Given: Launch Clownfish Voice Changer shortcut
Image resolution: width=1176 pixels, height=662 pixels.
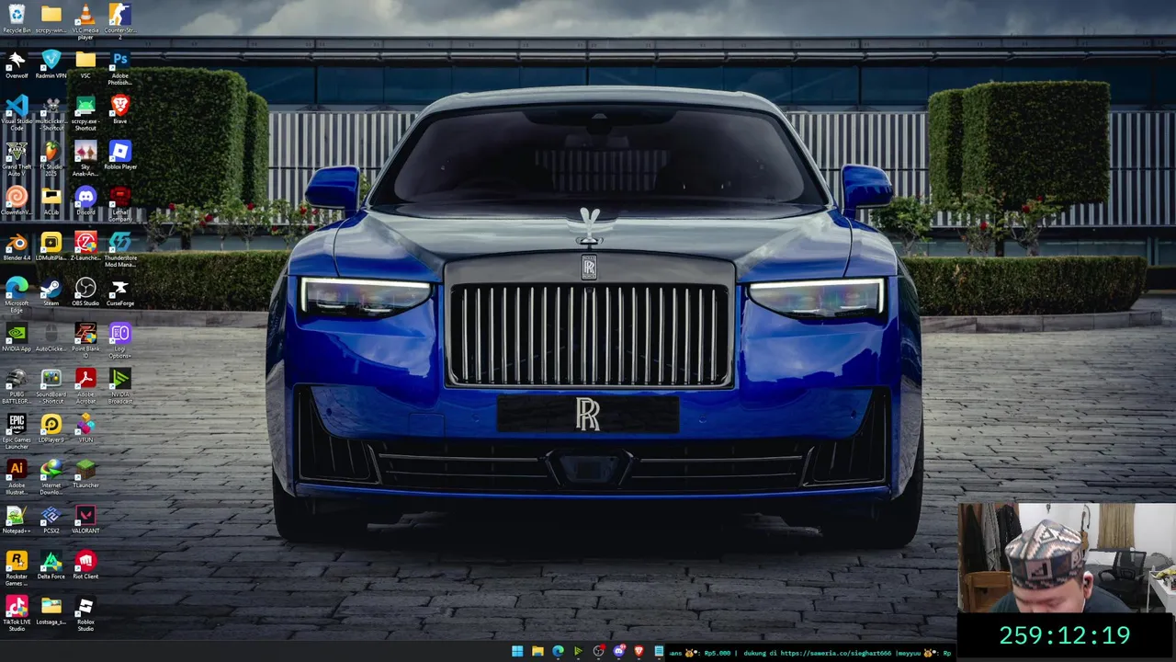Looking at the screenshot, I should click(x=17, y=200).
